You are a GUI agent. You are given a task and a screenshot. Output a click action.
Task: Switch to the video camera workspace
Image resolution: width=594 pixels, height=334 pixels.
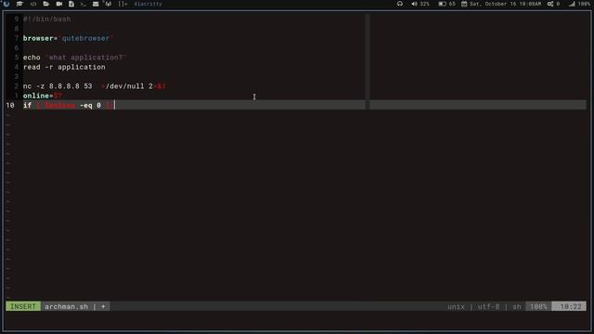pyautogui.click(x=59, y=4)
